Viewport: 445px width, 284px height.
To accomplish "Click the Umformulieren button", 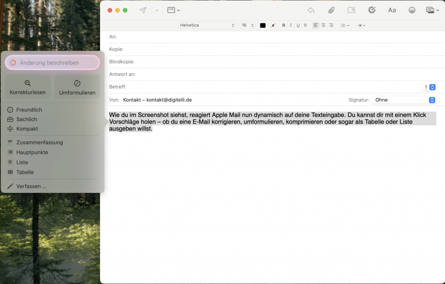I will pyautogui.click(x=77, y=87).
